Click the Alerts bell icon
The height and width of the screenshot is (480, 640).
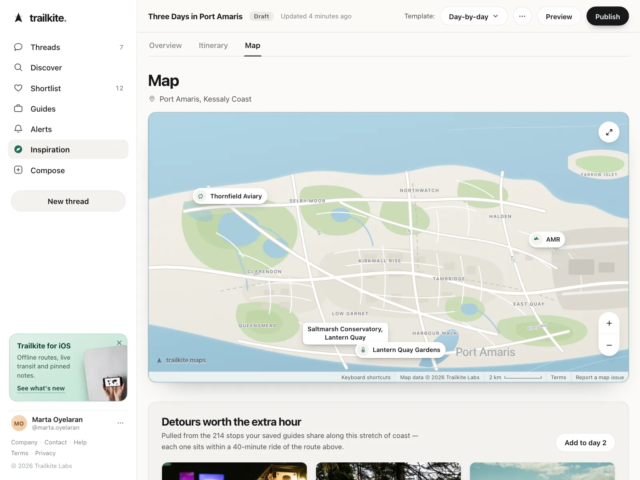coord(18,129)
